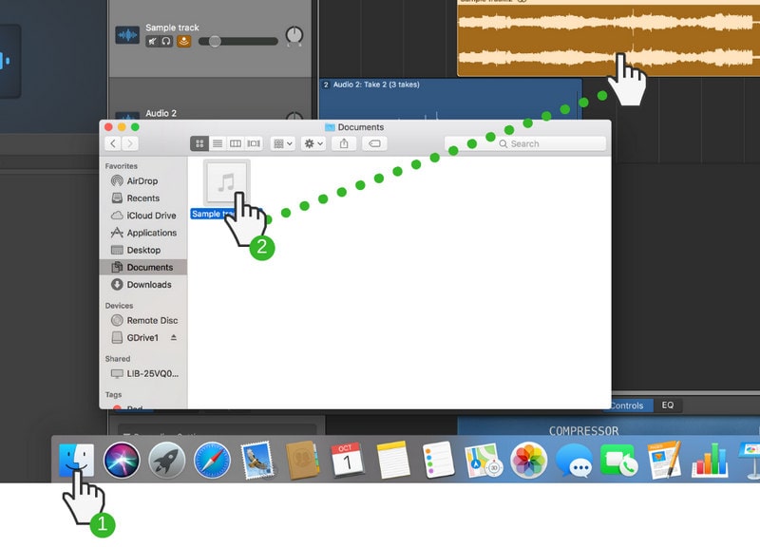The height and width of the screenshot is (547, 760).
Task: Open the gear Action dropdown menu
Action: click(x=313, y=143)
